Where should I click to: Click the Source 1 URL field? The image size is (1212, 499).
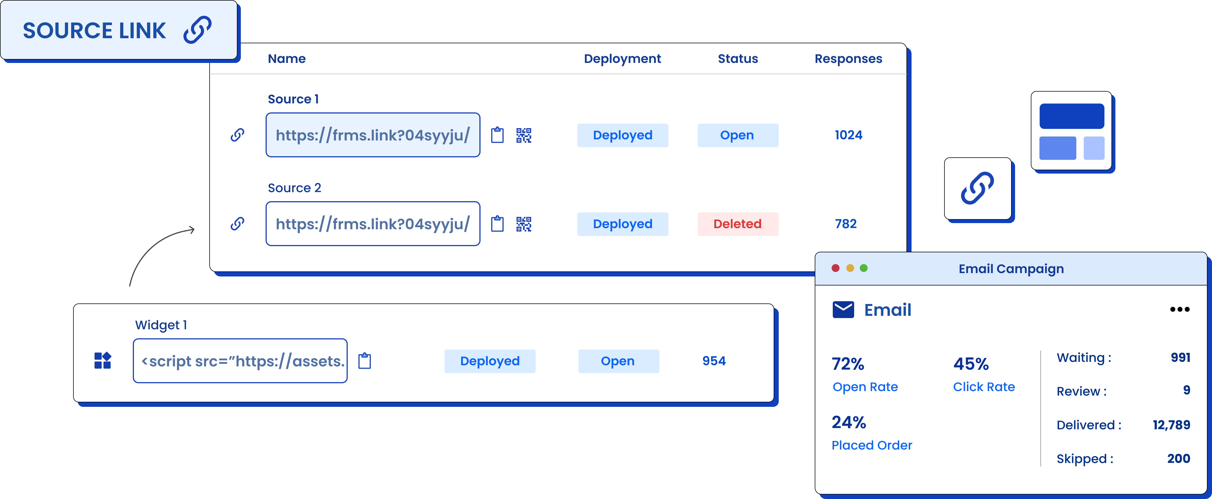[x=373, y=135]
